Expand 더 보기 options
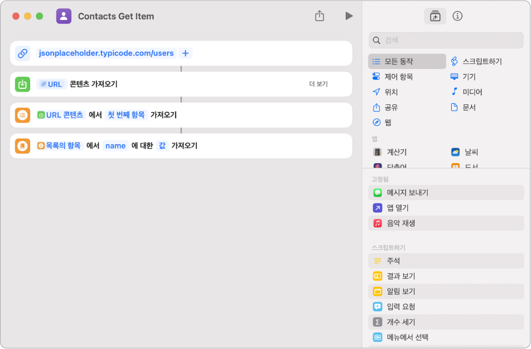The width and height of the screenshot is (531, 349). tap(318, 84)
